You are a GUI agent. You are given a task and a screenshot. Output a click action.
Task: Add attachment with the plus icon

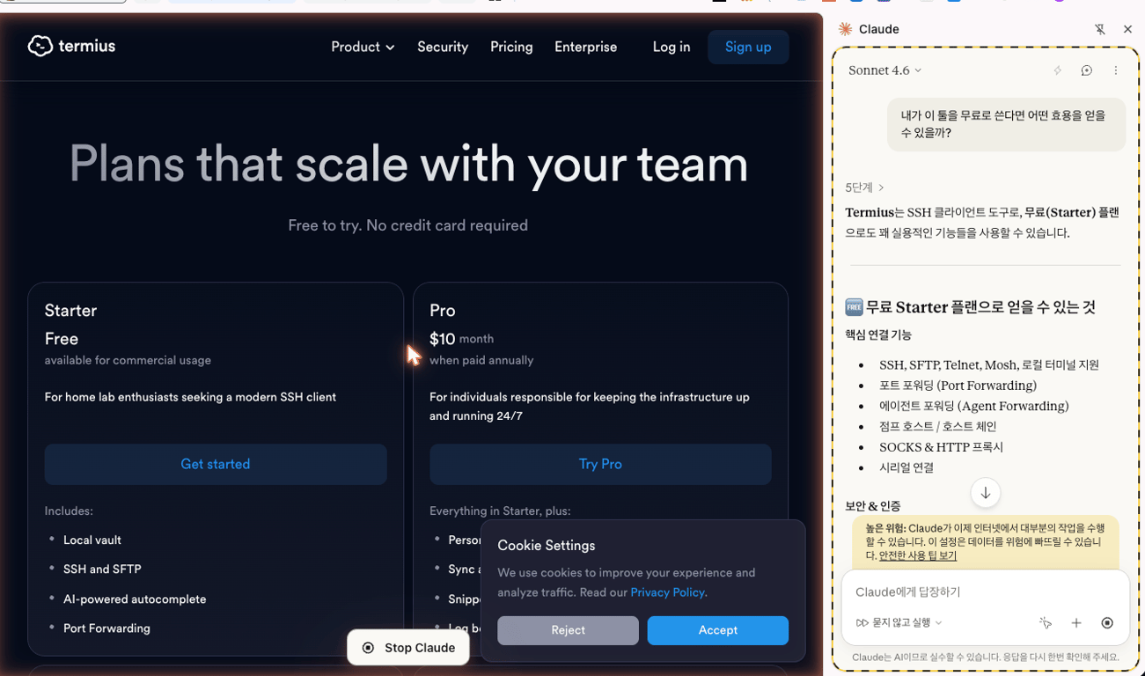click(1076, 623)
